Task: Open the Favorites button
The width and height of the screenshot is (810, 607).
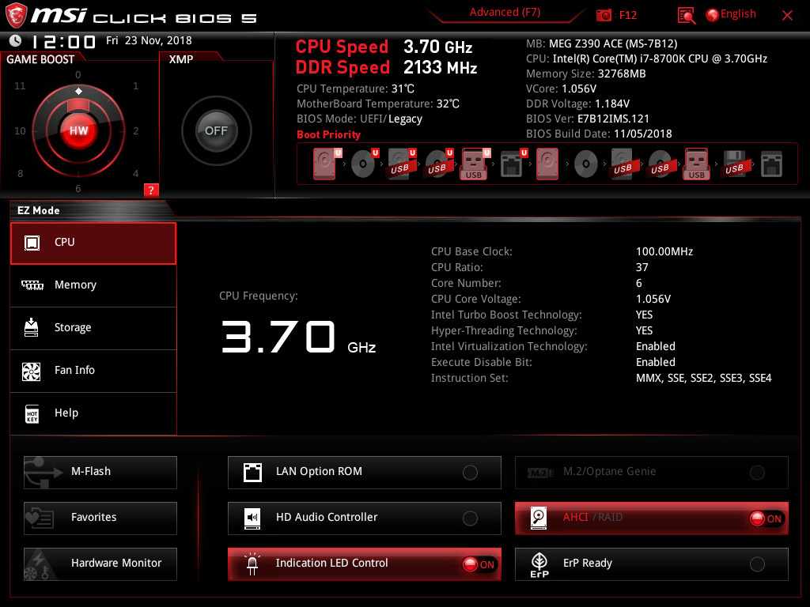Action: 100,518
